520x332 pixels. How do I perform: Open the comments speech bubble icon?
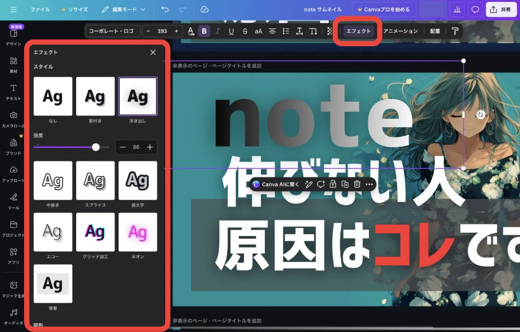click(x=475, y=10)
